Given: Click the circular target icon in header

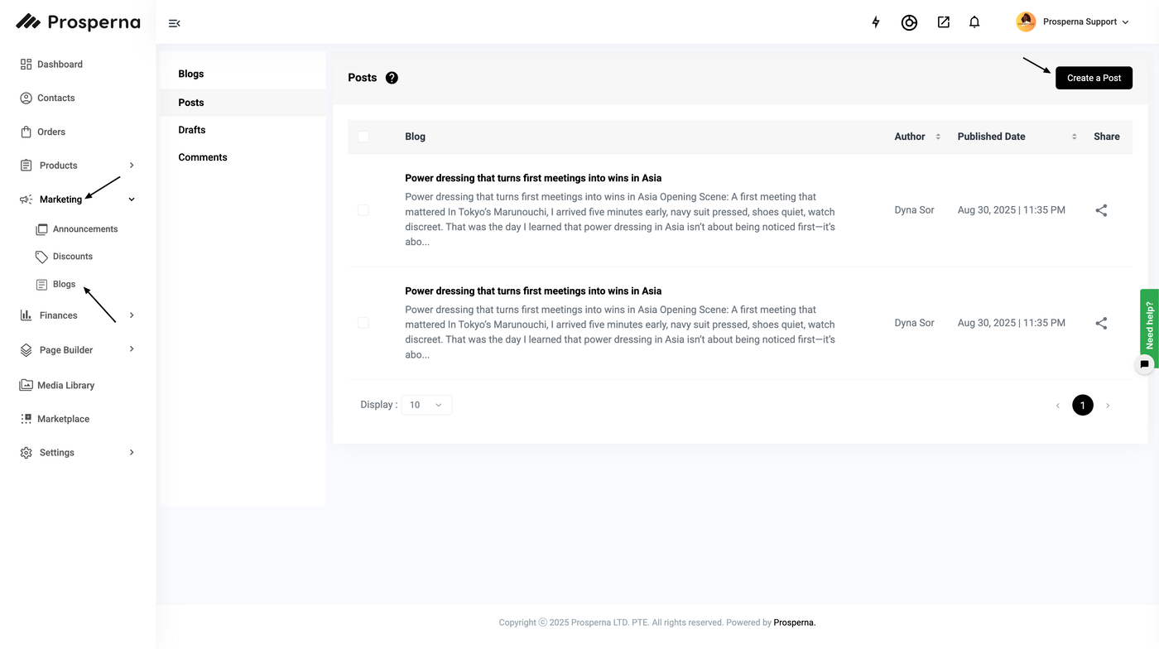Looking at the screenshot, I should click(909, 22).
